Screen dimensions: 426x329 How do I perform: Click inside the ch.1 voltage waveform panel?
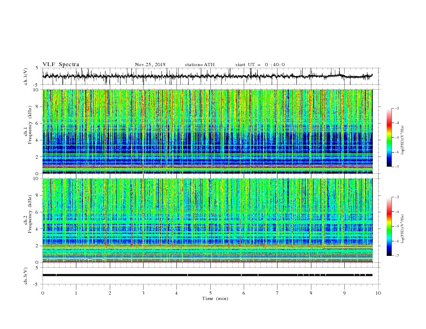point(211,76)
